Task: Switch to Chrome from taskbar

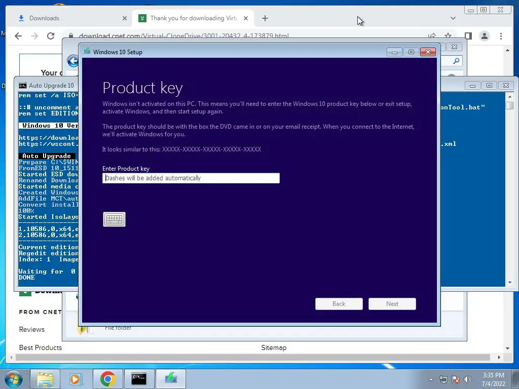Action: tap(107, 379)
